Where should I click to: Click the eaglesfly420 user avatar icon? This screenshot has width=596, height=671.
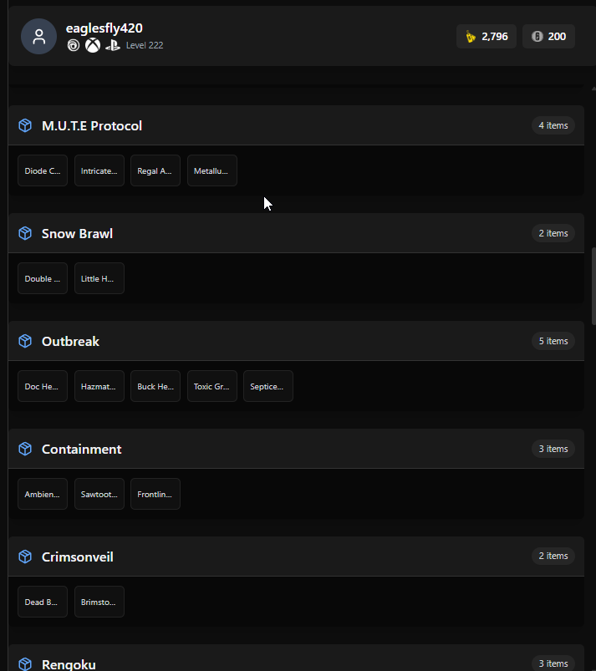(39, 37)
